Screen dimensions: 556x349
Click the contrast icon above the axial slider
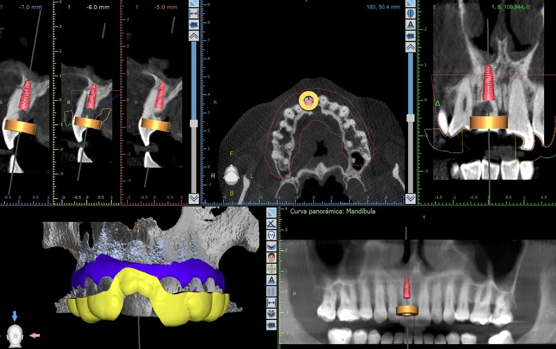tap(410, 4)
